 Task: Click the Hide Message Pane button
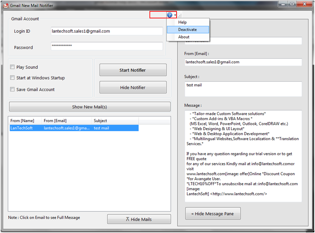213,214
